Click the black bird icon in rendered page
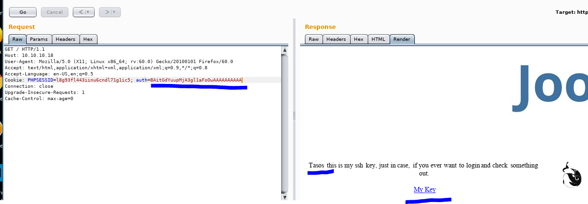The image size is (588, 204). (571, 175)
